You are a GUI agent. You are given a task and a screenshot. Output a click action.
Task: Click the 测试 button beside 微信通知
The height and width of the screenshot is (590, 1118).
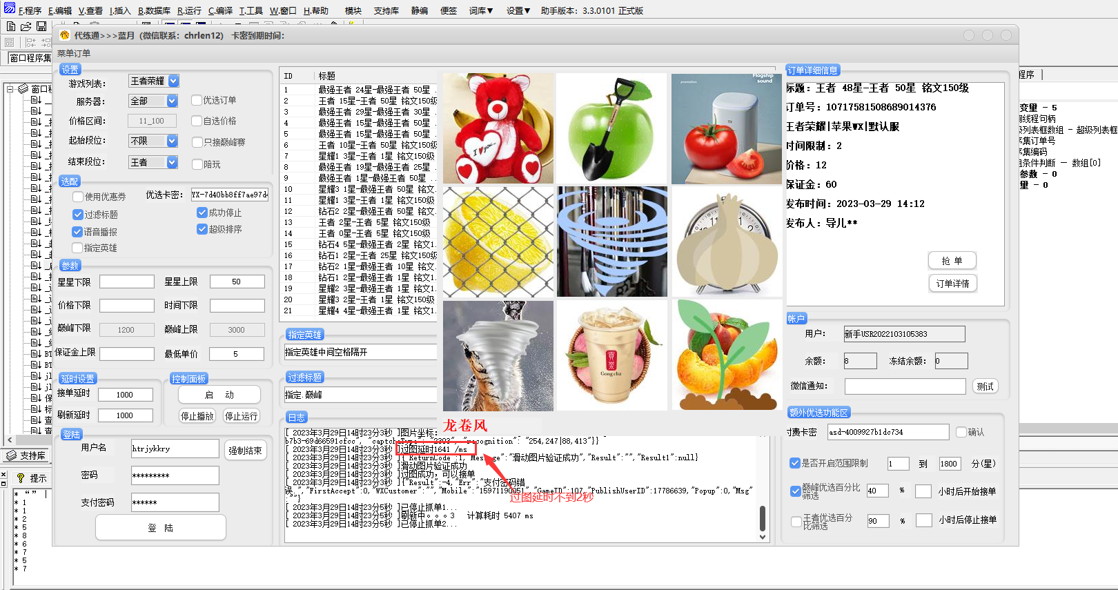(985, 386)
